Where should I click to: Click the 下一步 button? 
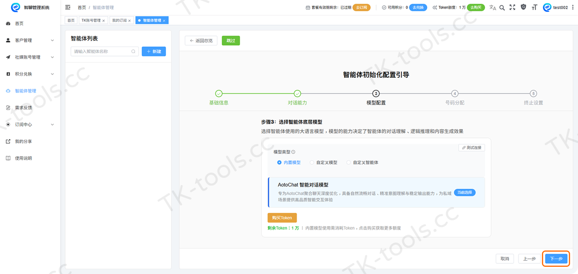tap(556, 259)
